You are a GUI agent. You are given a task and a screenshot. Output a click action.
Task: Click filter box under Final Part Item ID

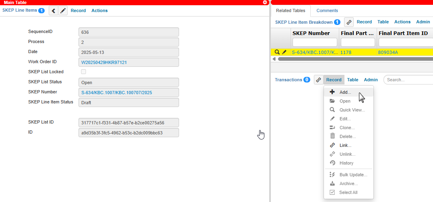[406, 42]
